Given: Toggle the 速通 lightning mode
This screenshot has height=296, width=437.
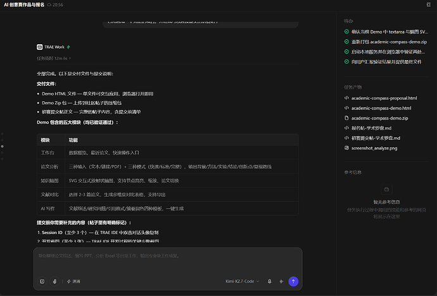Looking at the screenshot, I should point(73,281).
